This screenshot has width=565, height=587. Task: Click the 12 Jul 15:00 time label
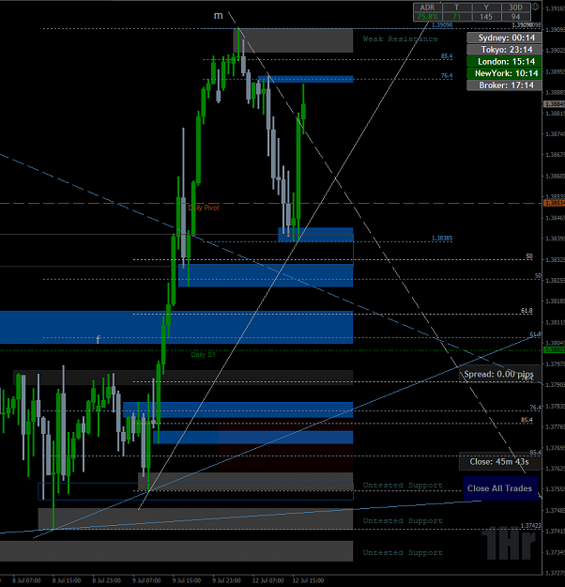[x=308, y=580]
